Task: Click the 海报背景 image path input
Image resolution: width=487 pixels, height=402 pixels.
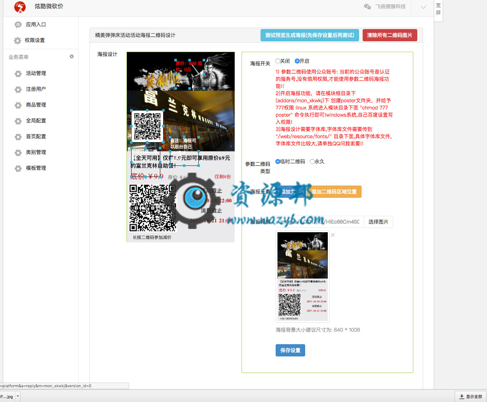Action: (320, 222)
